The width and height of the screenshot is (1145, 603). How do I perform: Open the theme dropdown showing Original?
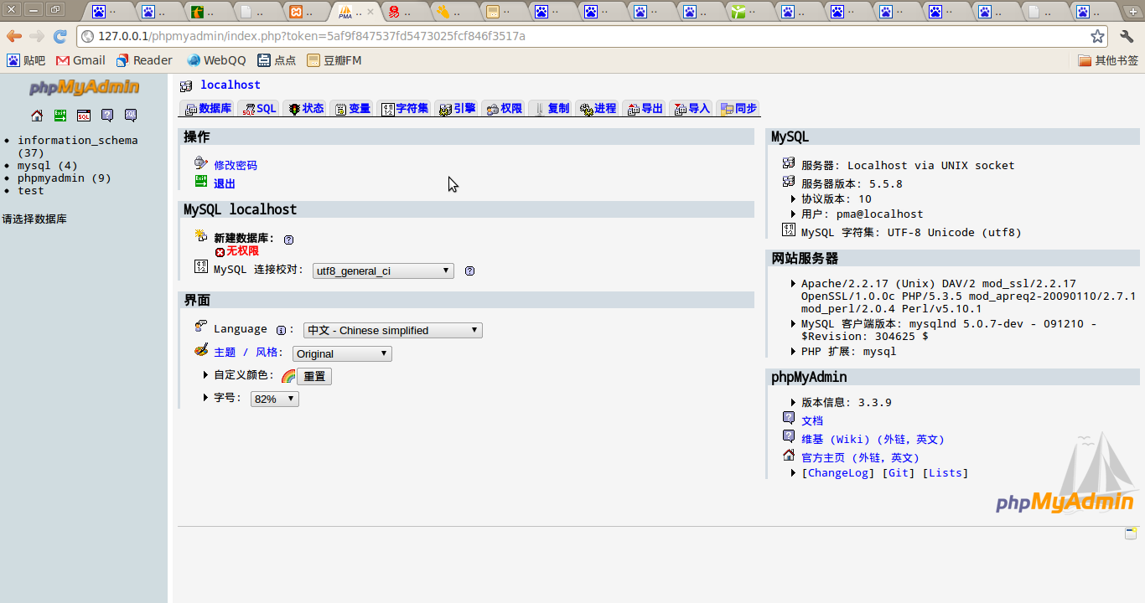click(342, 353)
